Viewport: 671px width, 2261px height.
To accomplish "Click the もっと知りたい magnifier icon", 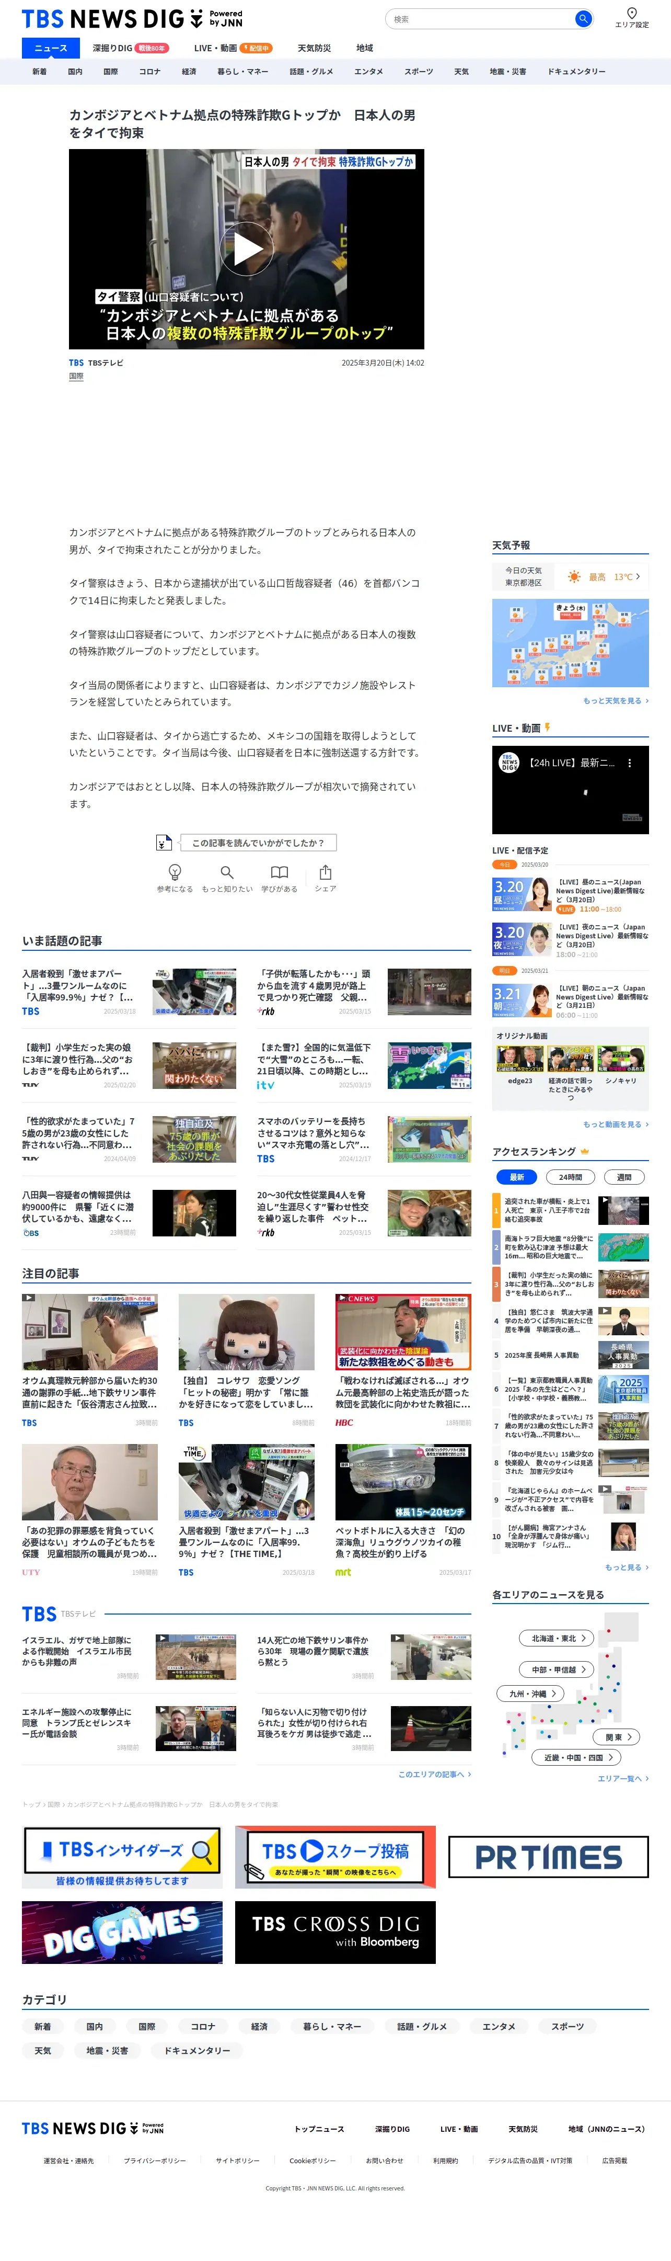I will (x=227, y=872).
